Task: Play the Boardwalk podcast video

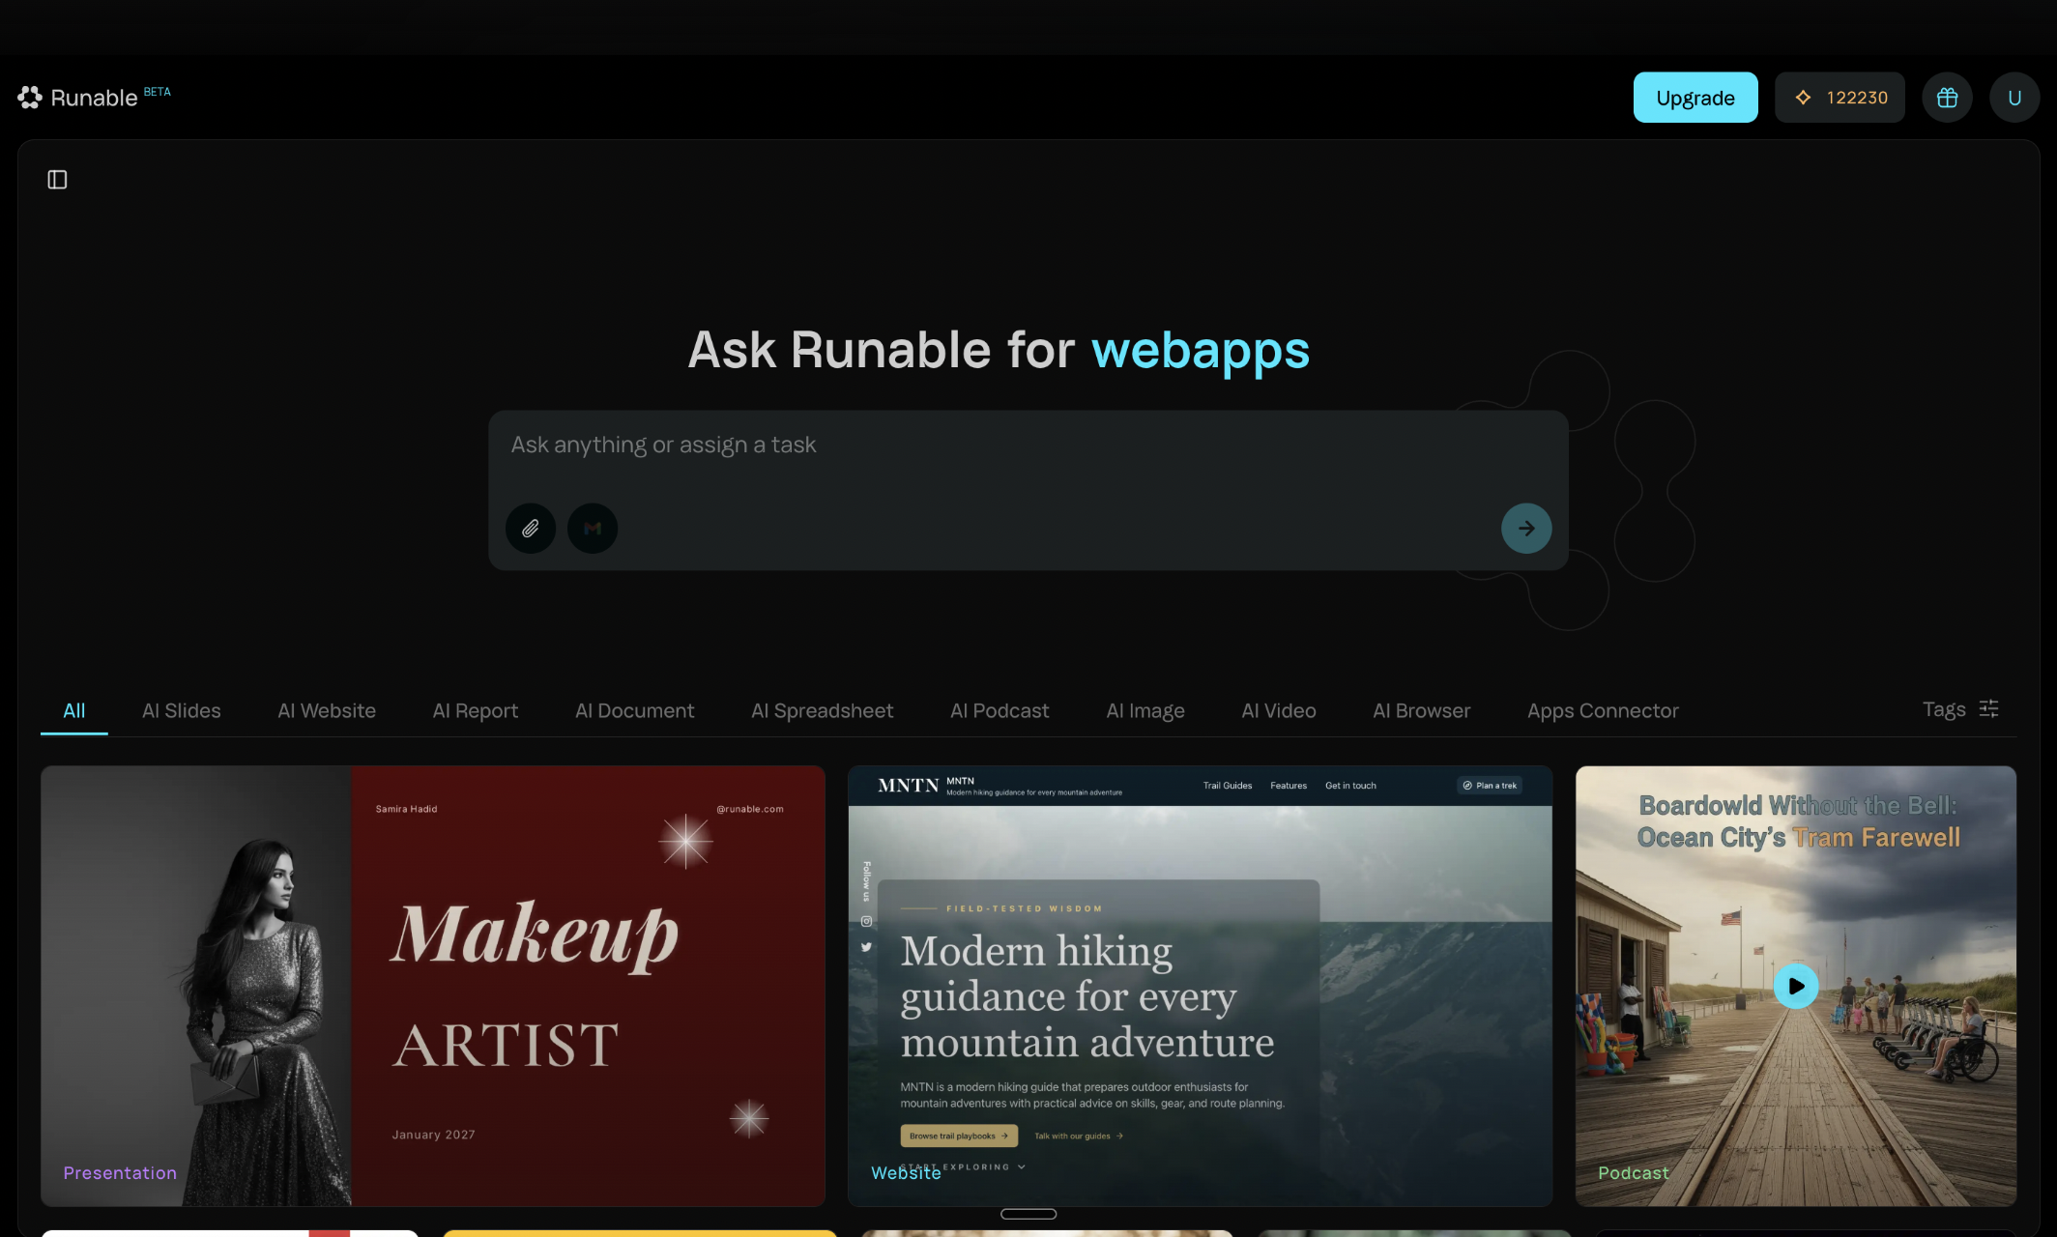Action: pos(1796,987)
